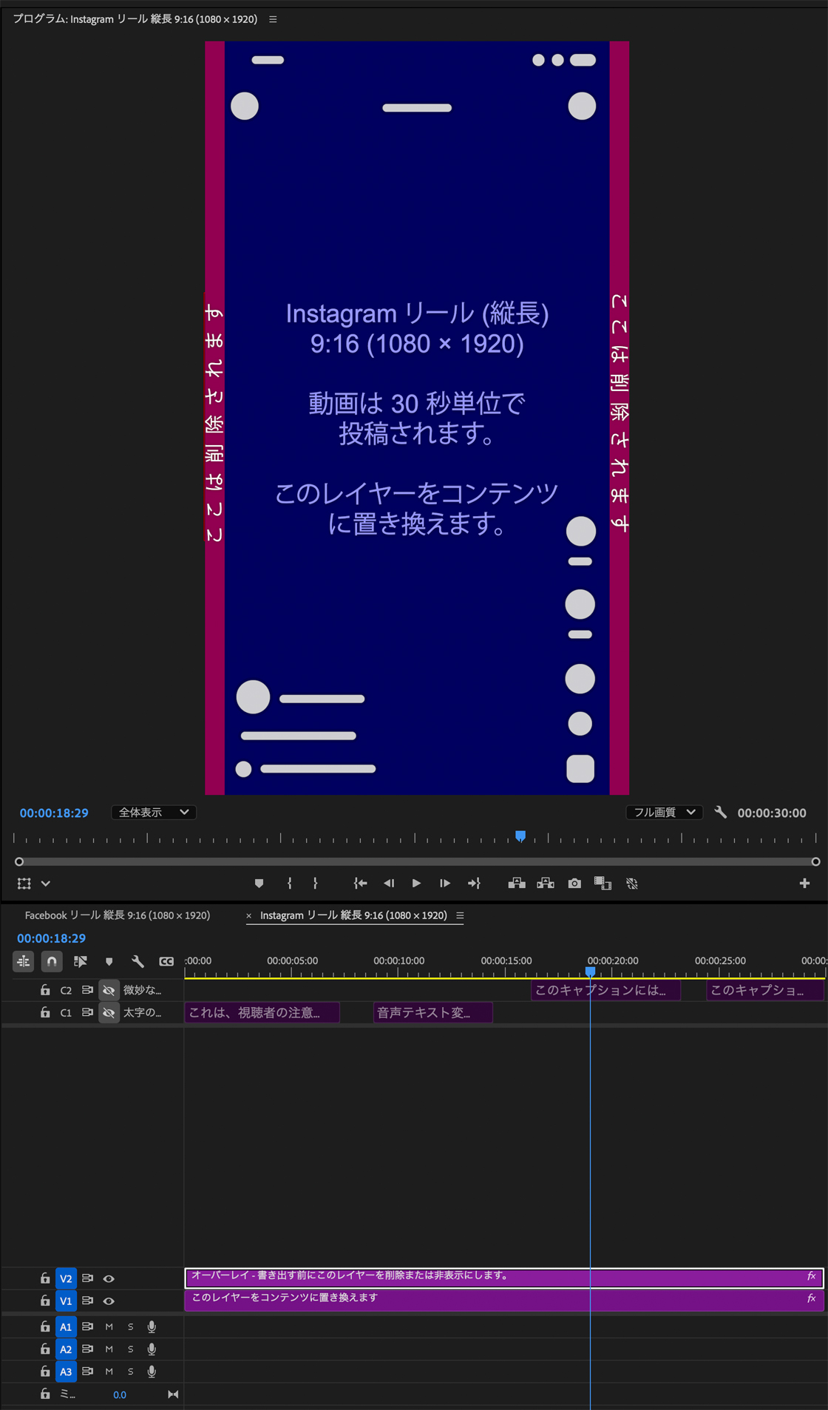
Task: Click the Program Monitor playhead marker
Action: point(520,836)
